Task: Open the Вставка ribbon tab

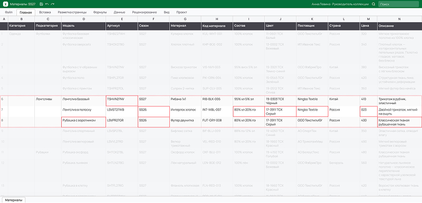Action: click(45, 12)
